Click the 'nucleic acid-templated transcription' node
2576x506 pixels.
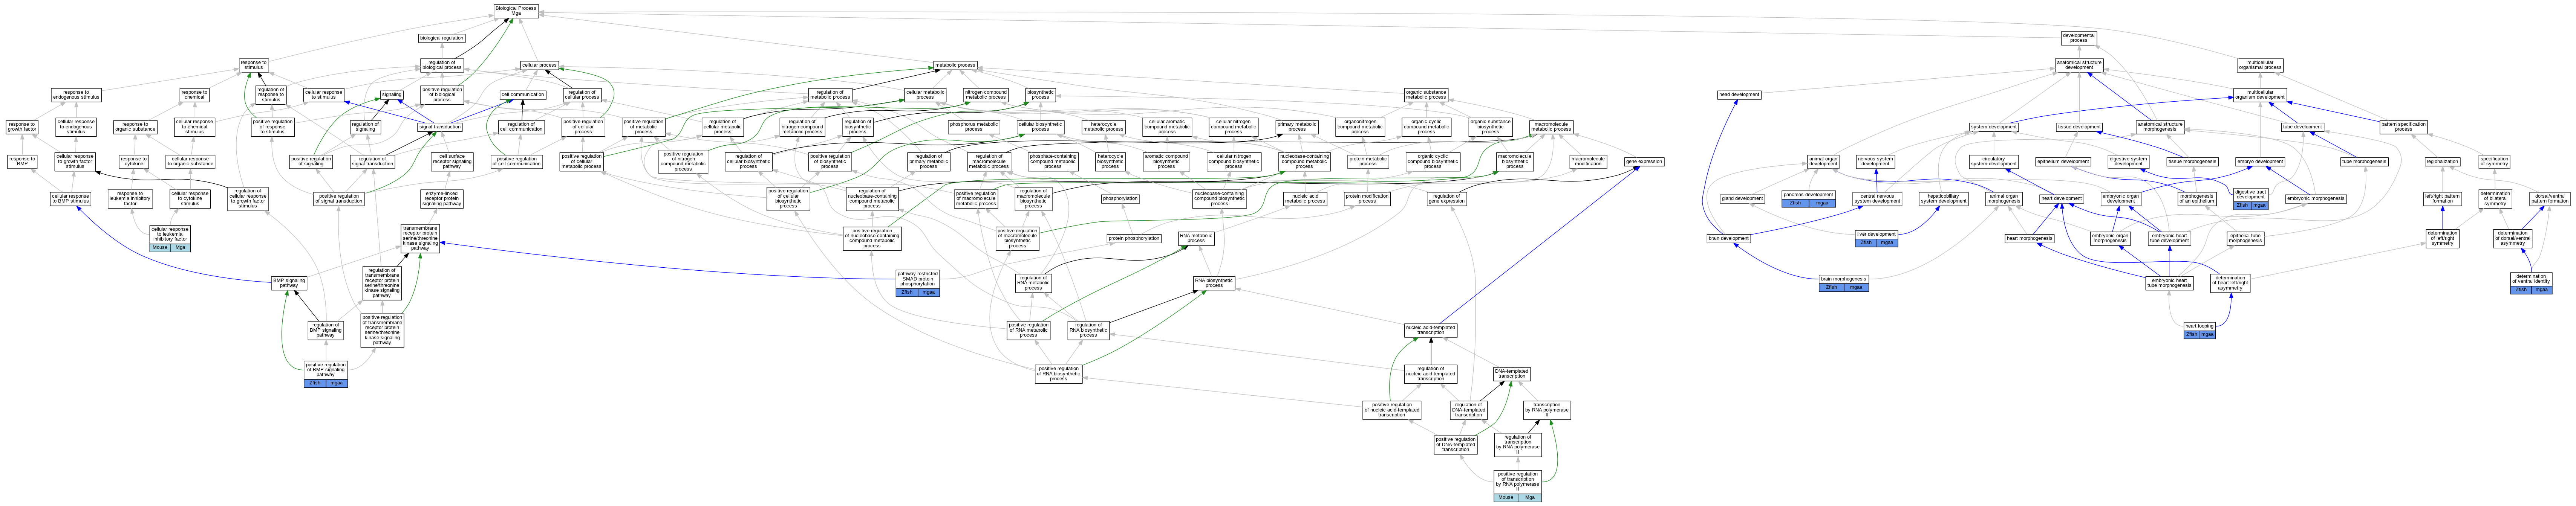tap(1431, 330)
